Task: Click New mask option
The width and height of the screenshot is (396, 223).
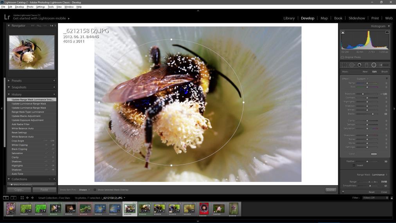Action: coord(365,72)
